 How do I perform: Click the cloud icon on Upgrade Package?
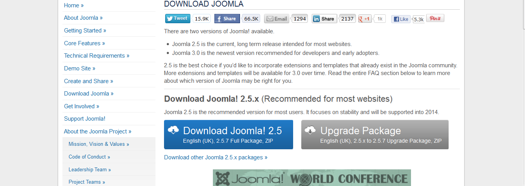point(310,130)
